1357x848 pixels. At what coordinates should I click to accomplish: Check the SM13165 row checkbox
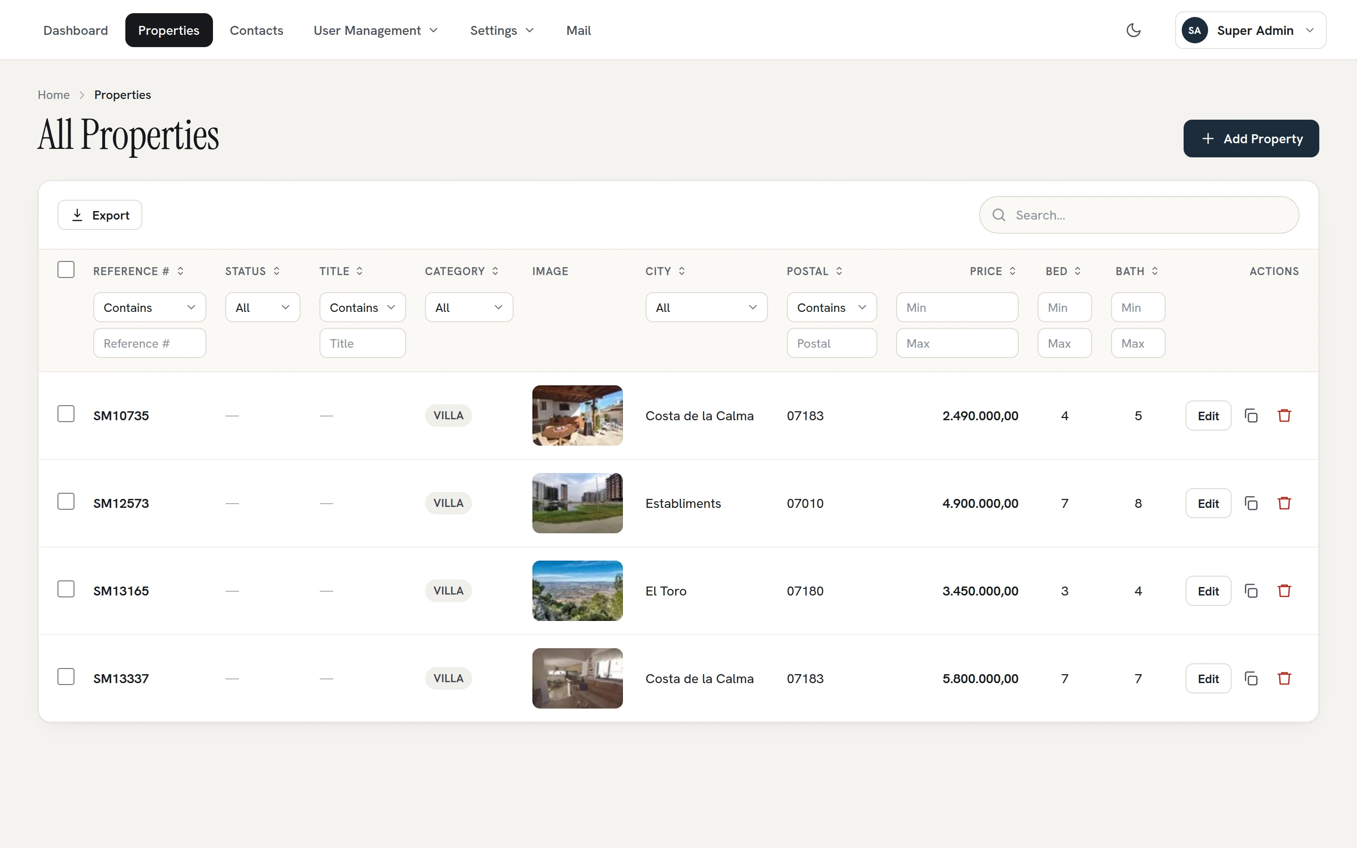point(66,589)
